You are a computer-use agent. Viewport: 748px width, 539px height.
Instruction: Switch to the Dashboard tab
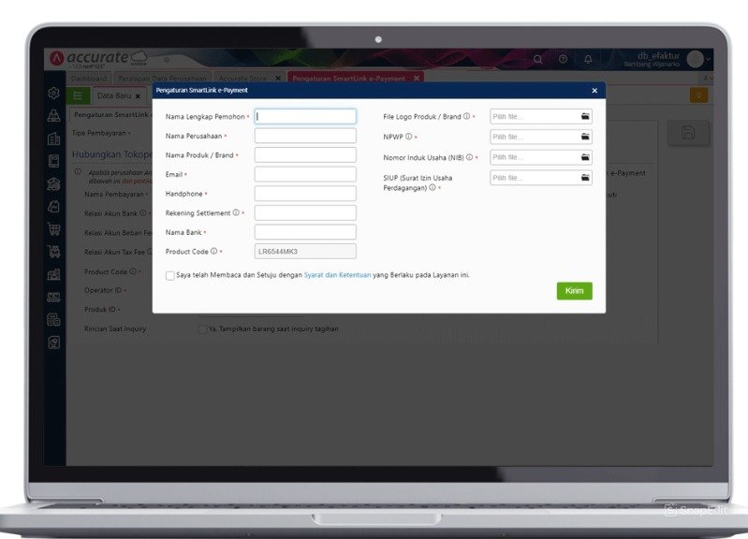pos(89,79)
